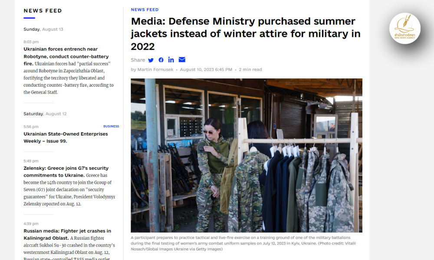The height and width of the screenshot is (260, 434).
Task: Click the News Feed sidebar heading
Action: pyautogui.click(x=43, y=11)
